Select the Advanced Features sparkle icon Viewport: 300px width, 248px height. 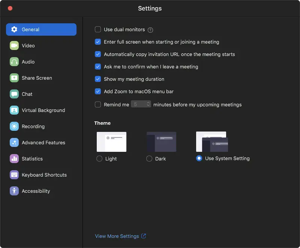pyautogui.click(x=14, y=142)
